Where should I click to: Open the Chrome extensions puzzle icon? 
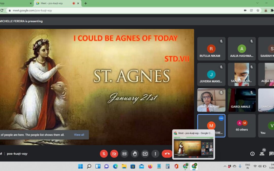(x=272, y=10)
